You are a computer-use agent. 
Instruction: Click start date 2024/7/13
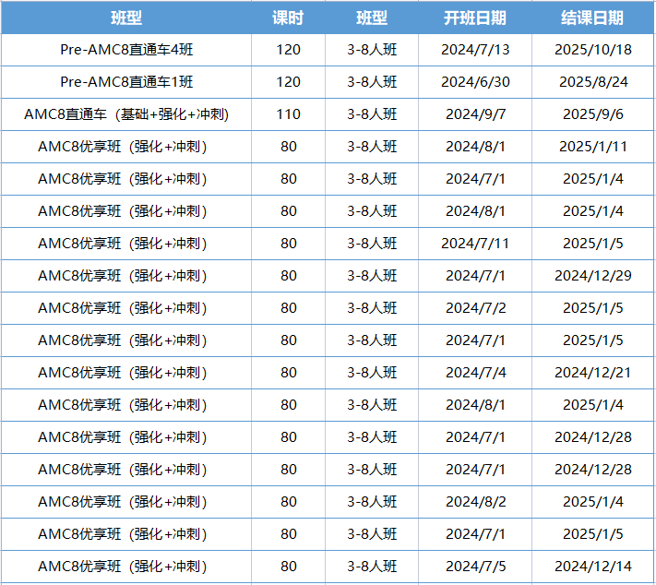coord(475,50)
